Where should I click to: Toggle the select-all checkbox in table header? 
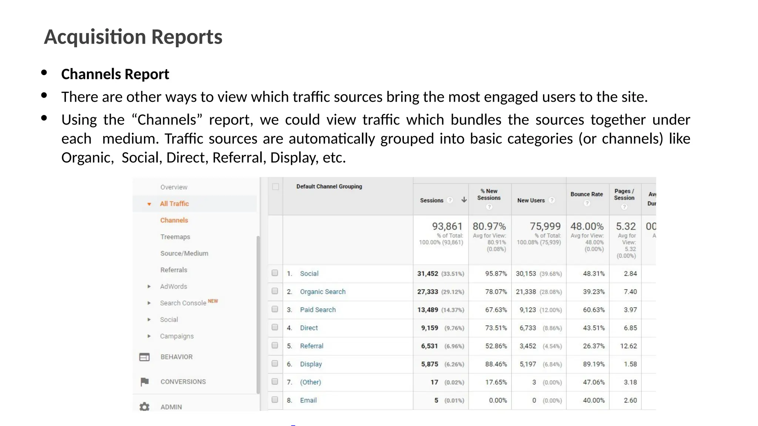(x=275, y=186)
